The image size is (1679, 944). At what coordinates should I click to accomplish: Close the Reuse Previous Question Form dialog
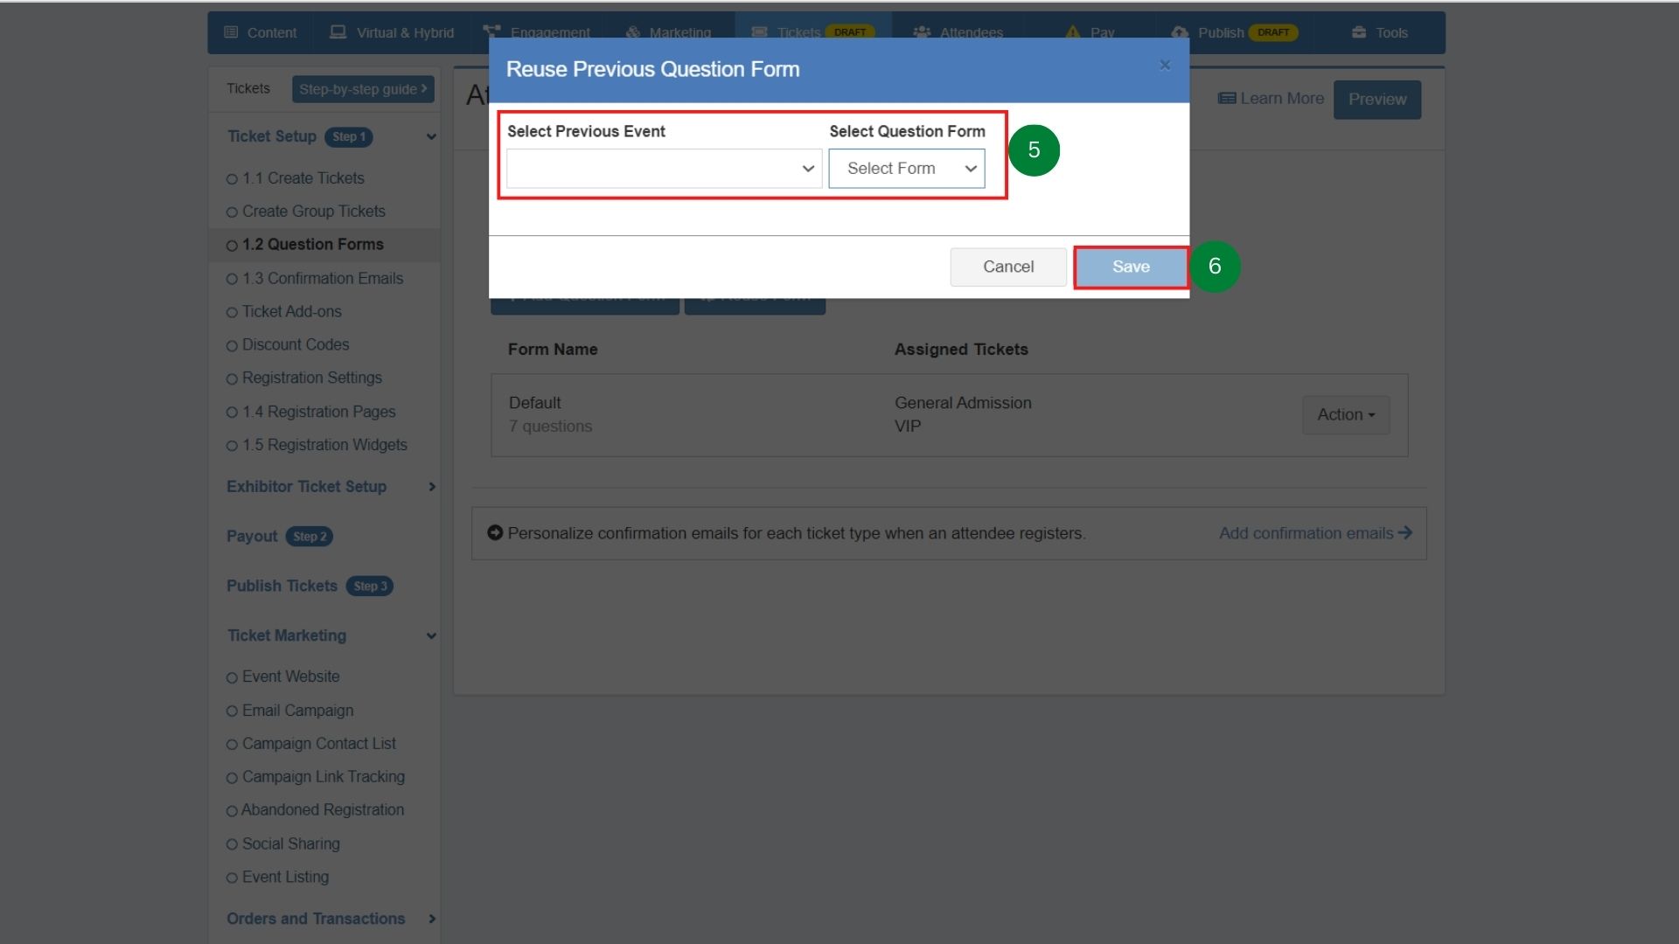coord(1164,65)
